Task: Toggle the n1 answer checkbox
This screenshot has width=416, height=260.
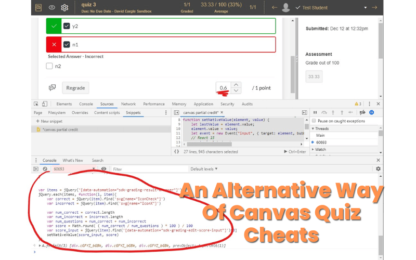Action: 67,44
